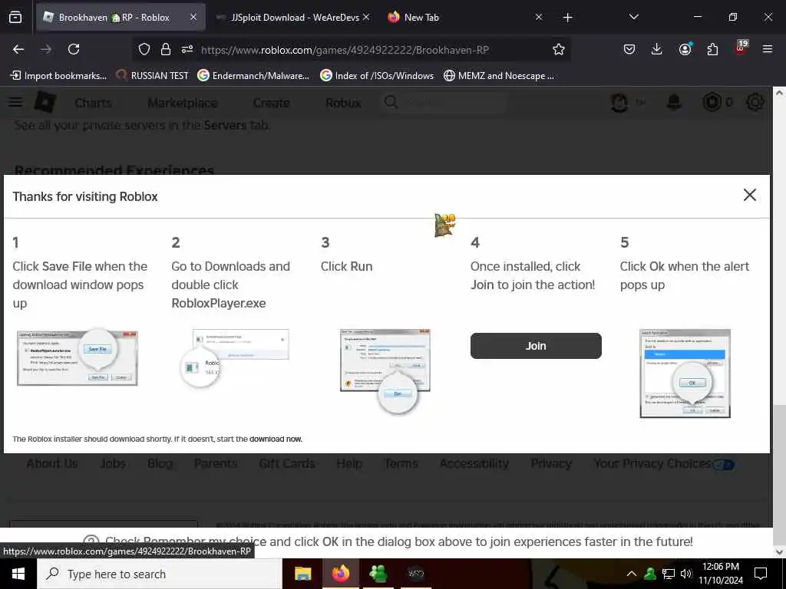The height and width of the screenshot is (589, 786).
Task: Open the Firefox downloads panel
Action: (657, 49)
